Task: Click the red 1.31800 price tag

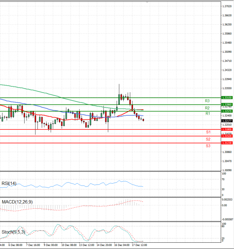Action: coord(227,129)
